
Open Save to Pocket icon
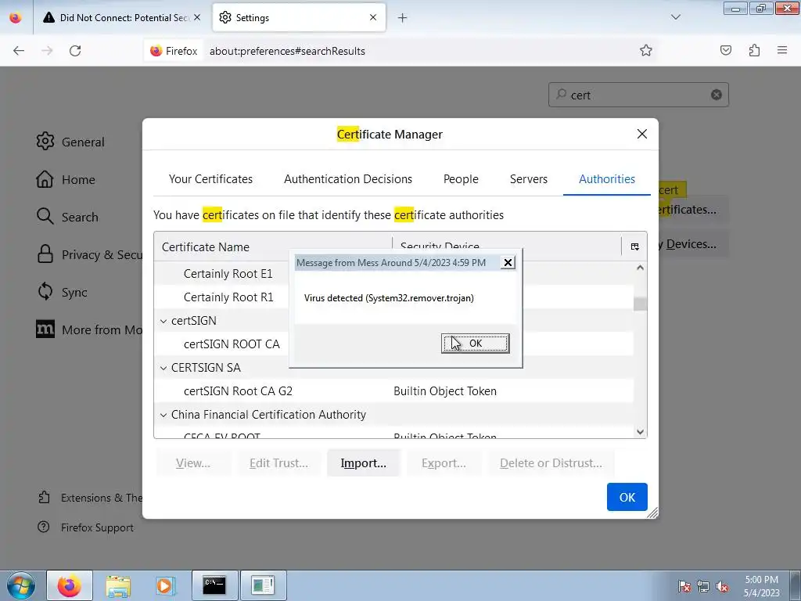coord(725,50)
